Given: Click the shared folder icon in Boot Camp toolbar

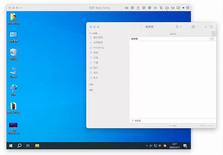Looking at the screenshot, I should click(x=178, y=8).
